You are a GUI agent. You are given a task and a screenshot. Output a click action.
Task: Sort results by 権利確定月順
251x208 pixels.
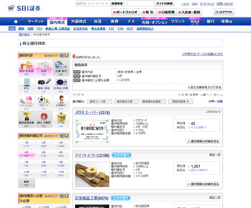pos(126,102)
